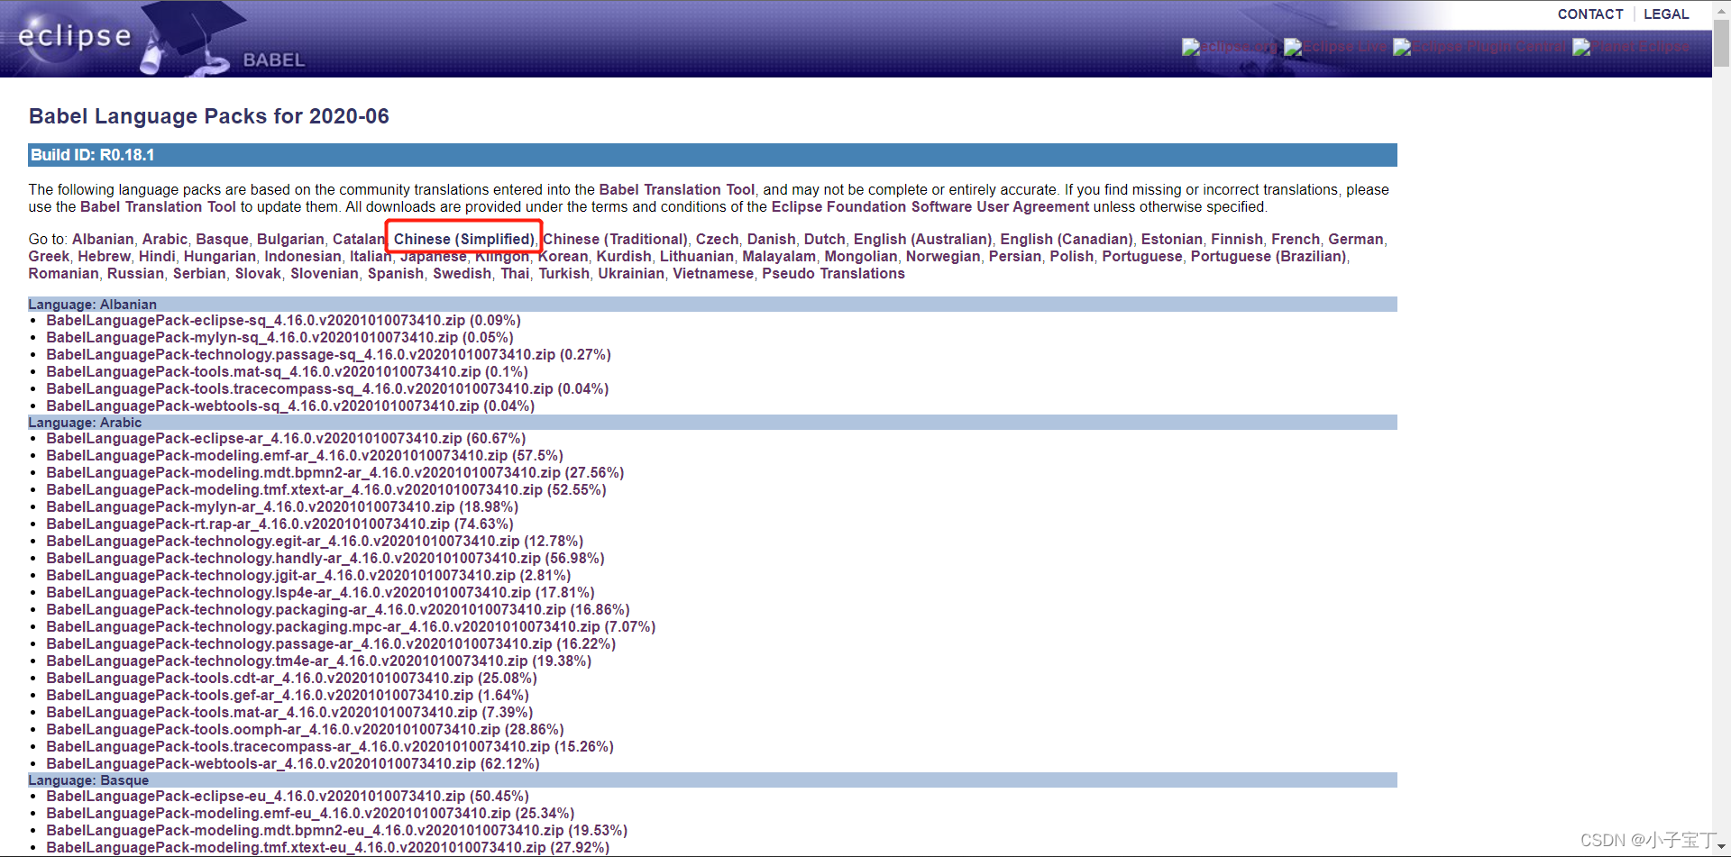Open the eclipse.org header icon link
The image size is (1731, 857).
pyautogui.click(x=1231, y=47)
